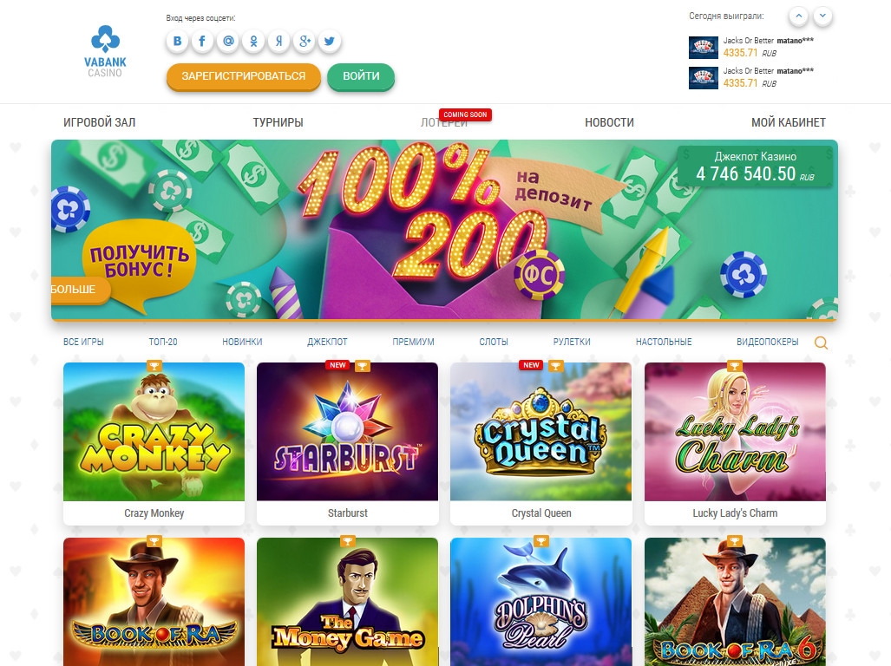Sign in with Google+ icon
891x666 pixels.
[305, 41]
